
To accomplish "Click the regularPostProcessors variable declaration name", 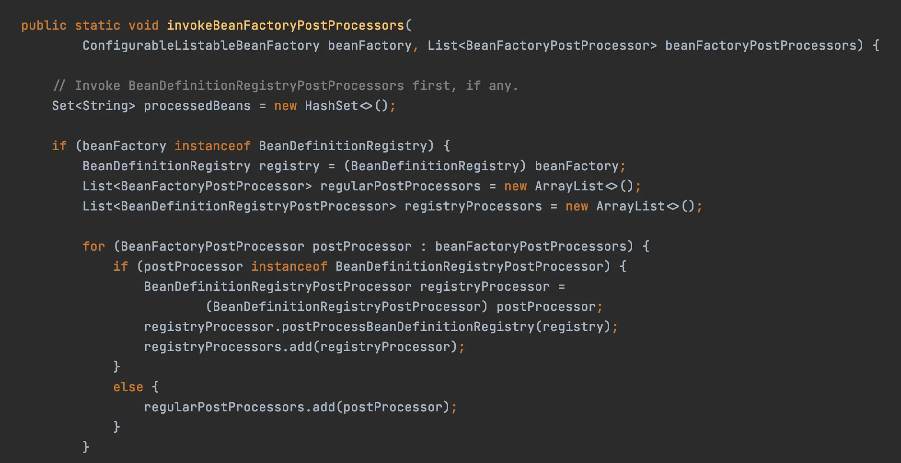I will click(400, 186).
